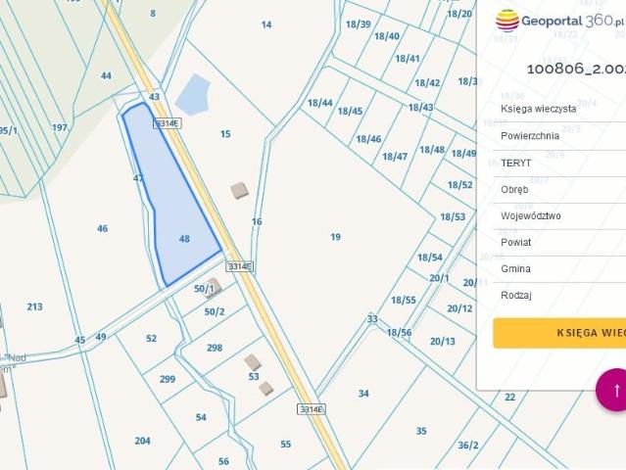Click parcel label 18/47
Image resolution: width=626 pixels, height=470 pixels.
coord(395,157)
